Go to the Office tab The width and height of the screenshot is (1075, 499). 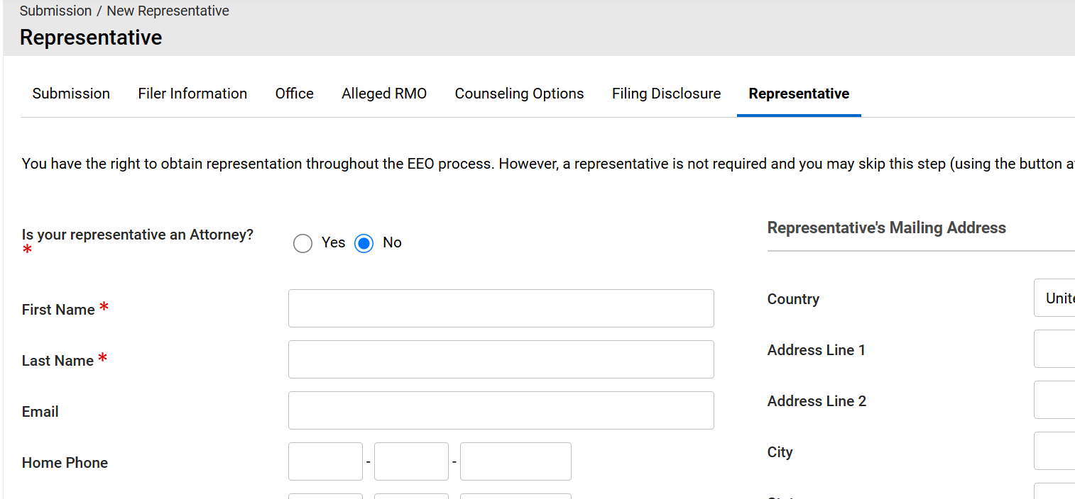[294, 94]
